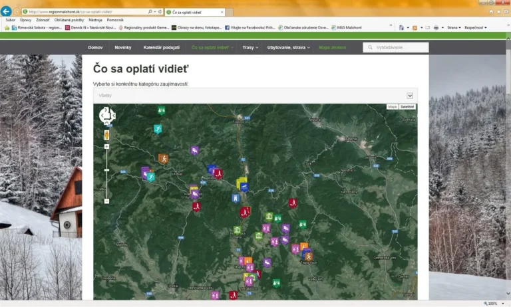Go back with the browser Back arrow
The width and height of the screenshot is (511, 307).
[6, 11]
